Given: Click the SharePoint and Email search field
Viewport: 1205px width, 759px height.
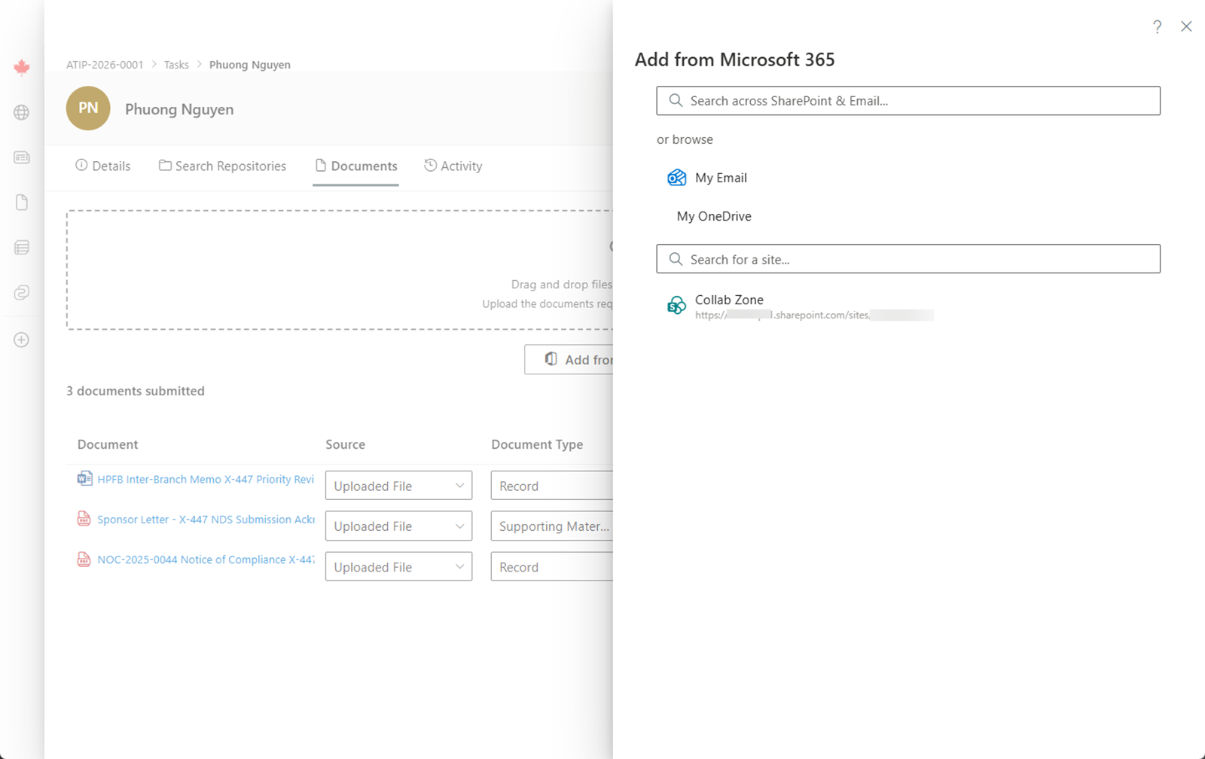Looking at the screenshot, I should 908,100.
